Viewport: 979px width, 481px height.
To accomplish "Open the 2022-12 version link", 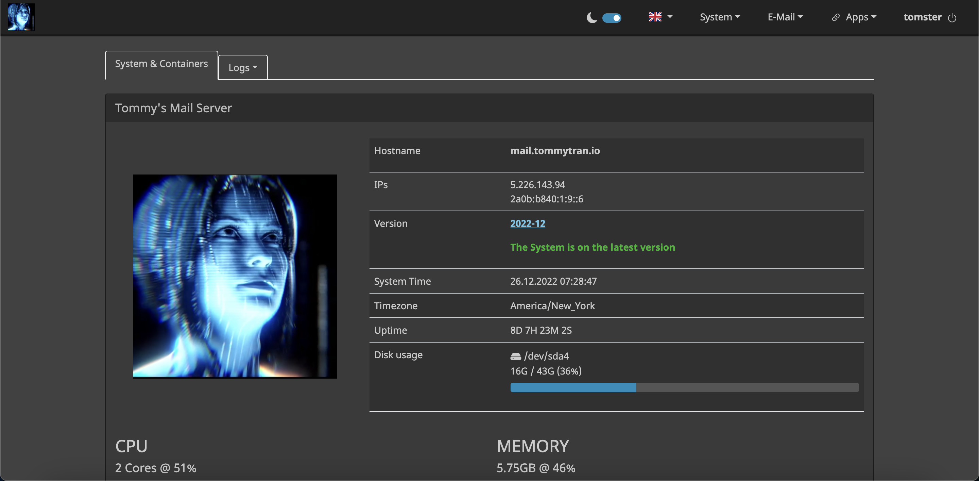I will click(528, 223).
